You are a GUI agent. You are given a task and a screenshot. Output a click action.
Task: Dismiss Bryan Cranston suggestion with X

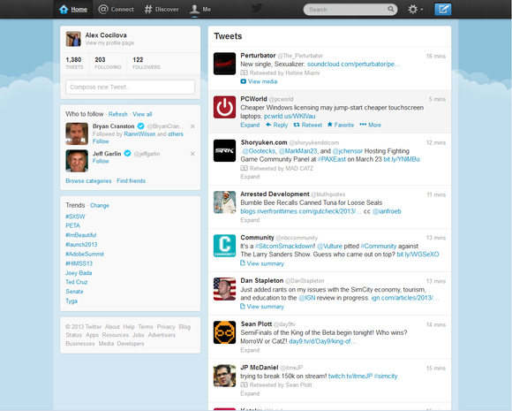(x=192, y=126)
